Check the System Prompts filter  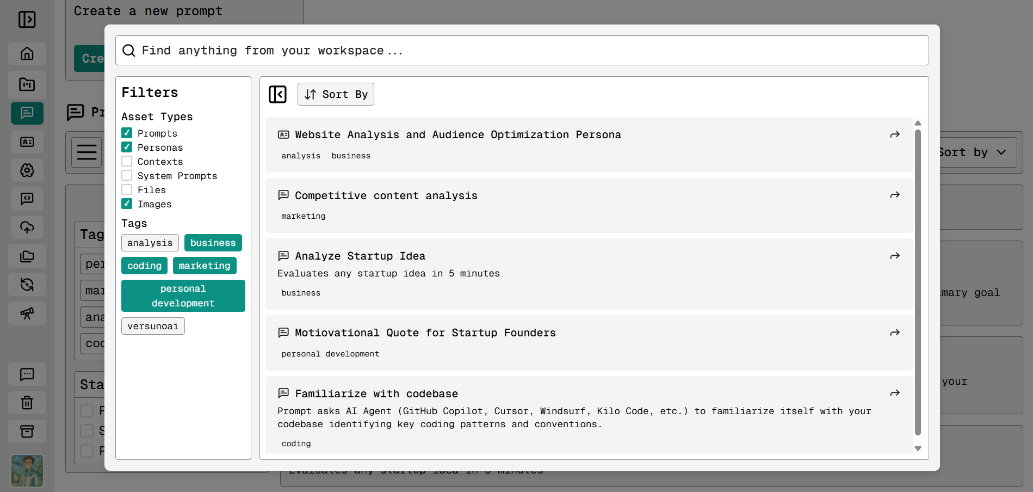[x=127, y=175]
